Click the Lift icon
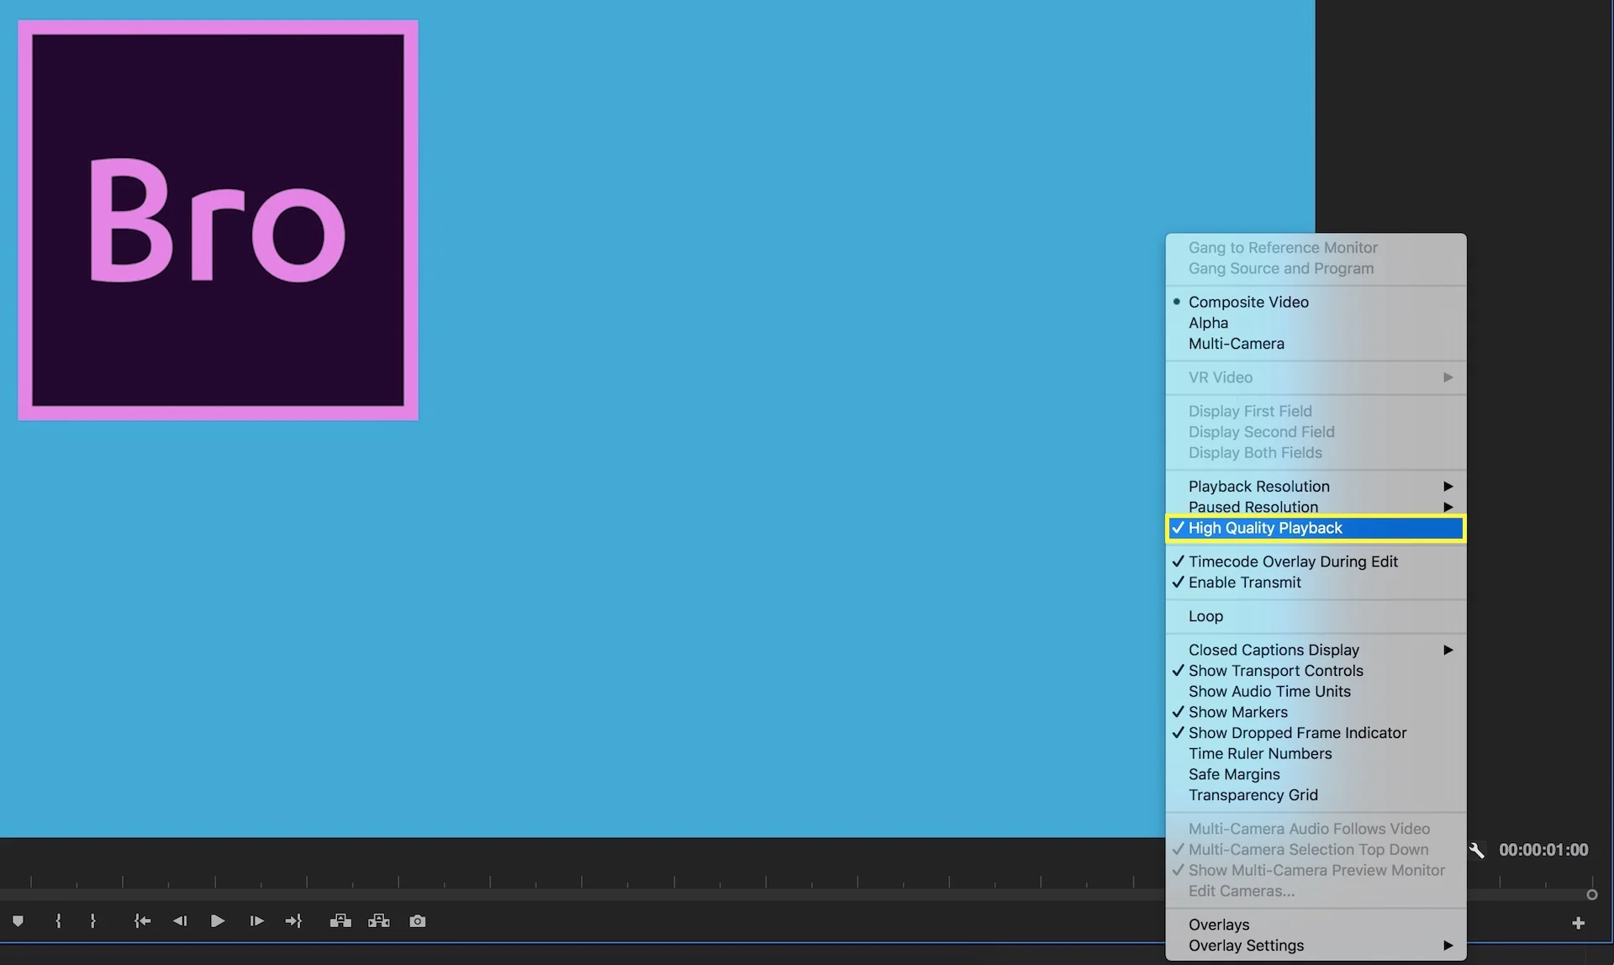Screen dimensions: 1614x965 [x=340, y=920]
